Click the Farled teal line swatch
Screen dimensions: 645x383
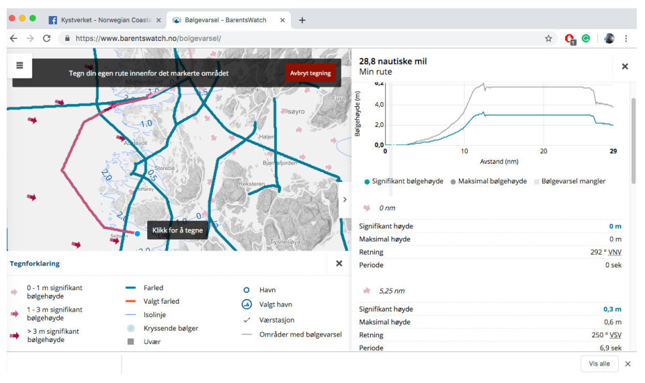(x=130, y=288)
